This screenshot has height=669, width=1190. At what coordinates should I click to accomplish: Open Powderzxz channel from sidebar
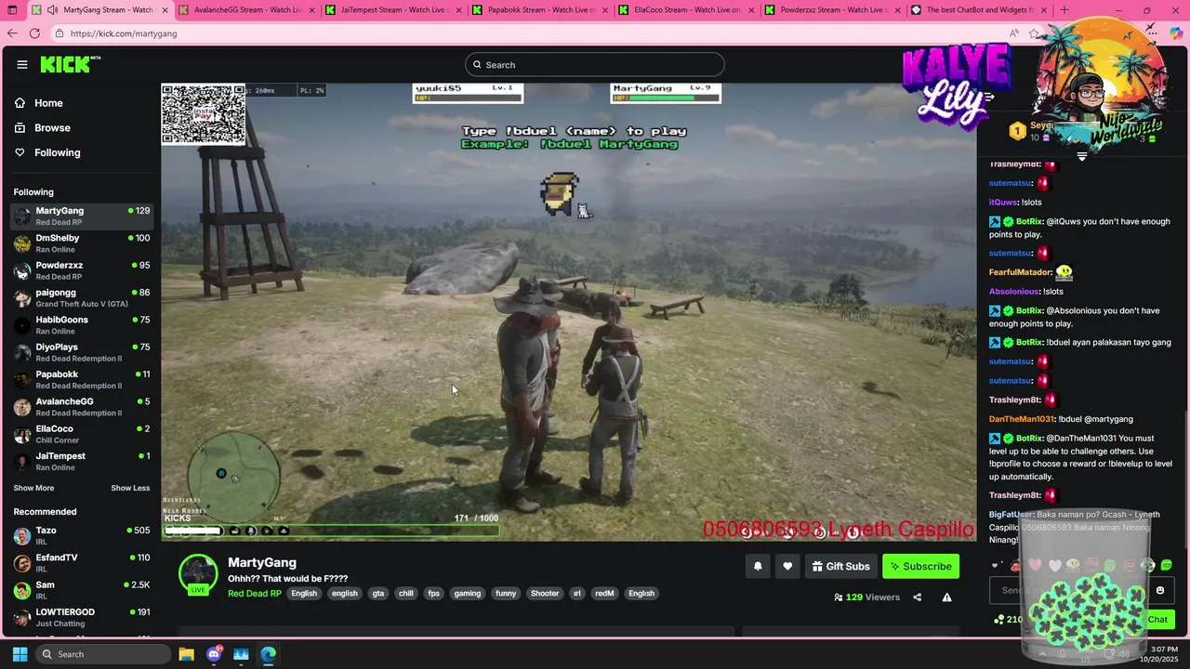coord(81,270)
